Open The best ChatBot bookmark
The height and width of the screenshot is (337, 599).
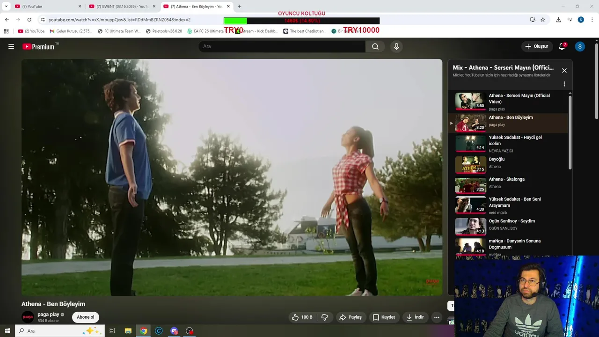[305, 31]
